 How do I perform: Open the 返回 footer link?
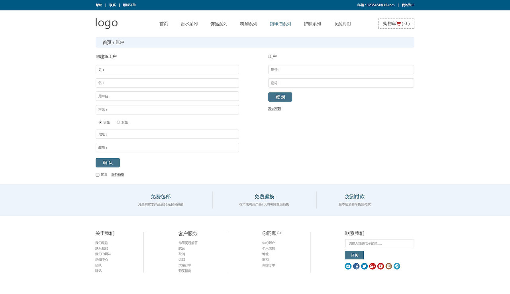182,260
